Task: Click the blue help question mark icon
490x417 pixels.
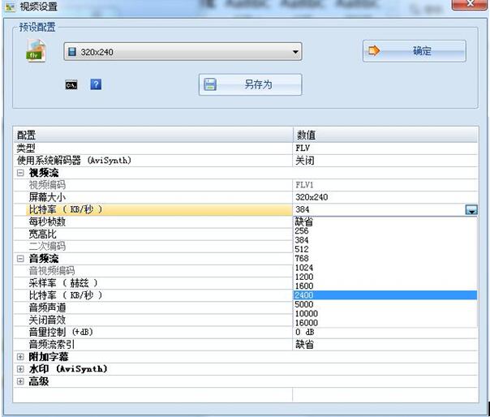Action: click(96, 84)
